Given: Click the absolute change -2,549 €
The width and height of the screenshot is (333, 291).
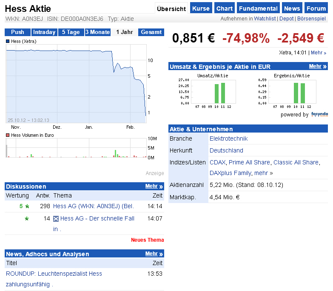Looking at the screenshot, I should (x=301, y=38).
